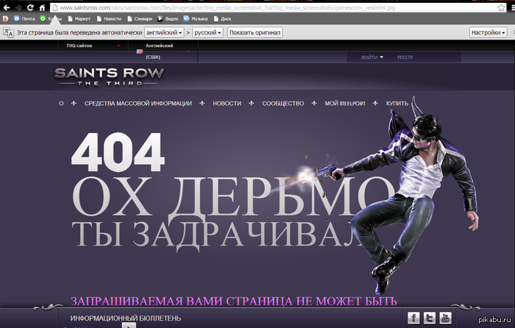Viewport: 515px width, 328px height.
Task: Click the browser forward arrow
Action: pyautogui.click(x=18, y=7)
